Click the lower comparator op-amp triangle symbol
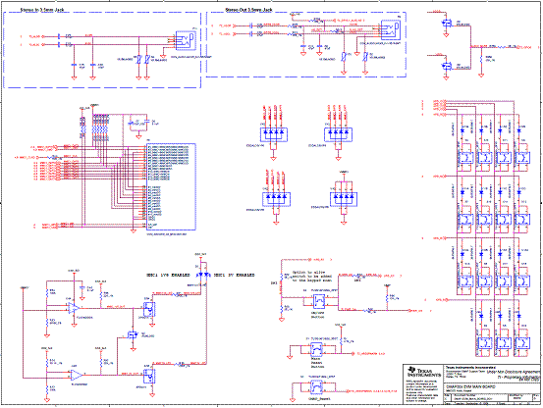This screenshot has width=543, height=408. pos(77,375)
